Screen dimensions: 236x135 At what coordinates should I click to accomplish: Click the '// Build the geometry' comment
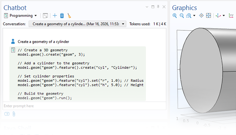coord(40,93)
